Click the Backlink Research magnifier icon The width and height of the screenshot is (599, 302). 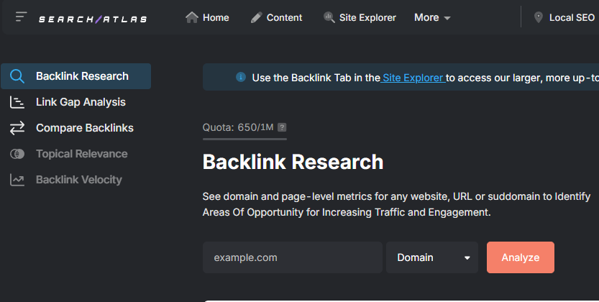click(17, 76)
